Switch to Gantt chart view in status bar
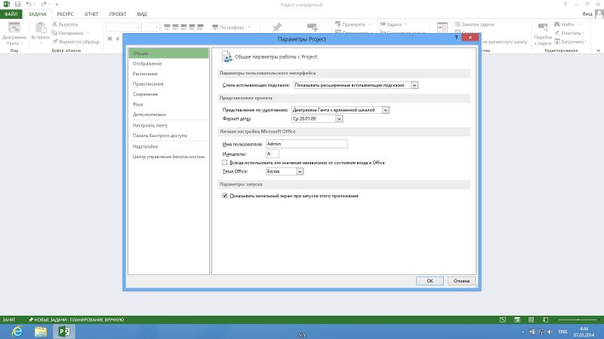Viewport: 604px width, 339px height. coord(503,319)
